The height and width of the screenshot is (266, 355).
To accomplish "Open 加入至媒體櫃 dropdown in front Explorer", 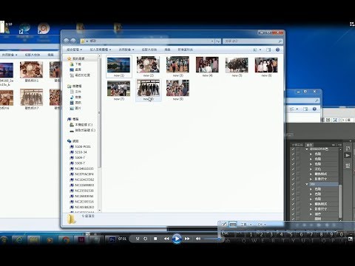I will [x=101, y=50].
